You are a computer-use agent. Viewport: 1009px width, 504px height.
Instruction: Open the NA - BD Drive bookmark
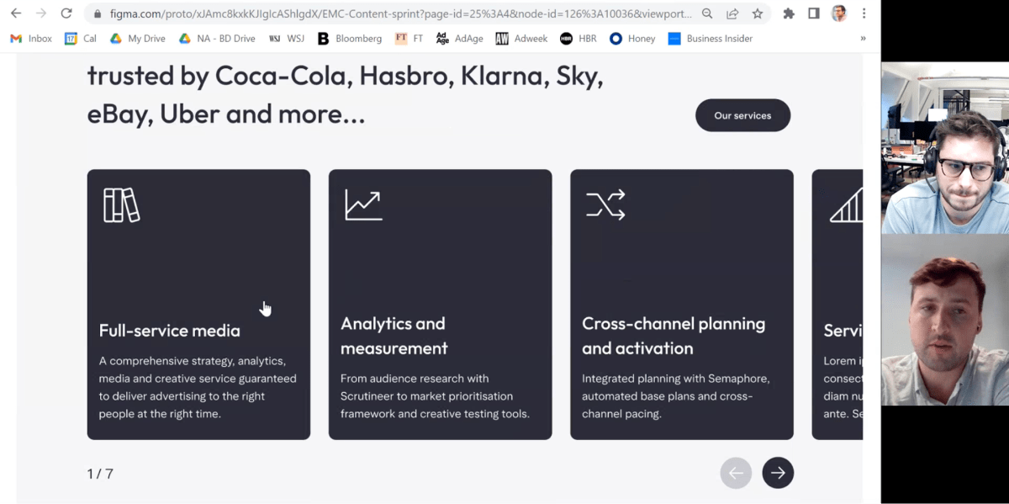pos(217,39)
